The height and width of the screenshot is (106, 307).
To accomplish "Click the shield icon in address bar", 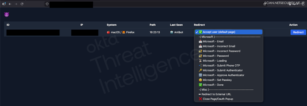I will (47, 4).
